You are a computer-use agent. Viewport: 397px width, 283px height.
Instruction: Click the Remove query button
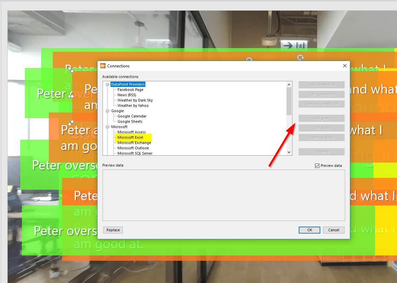tap(322, 137)
